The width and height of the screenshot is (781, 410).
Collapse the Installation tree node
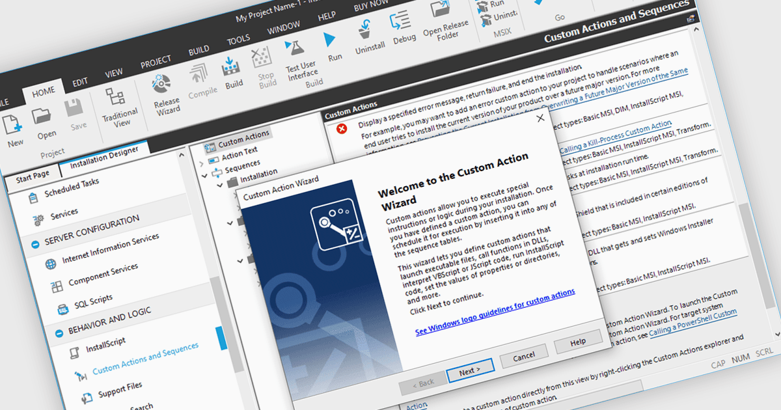[x=221, y=184]
